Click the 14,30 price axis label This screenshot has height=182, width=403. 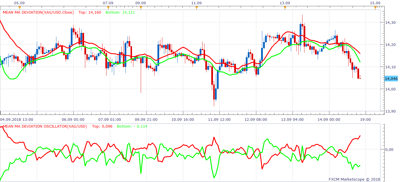tap(390, 22)
